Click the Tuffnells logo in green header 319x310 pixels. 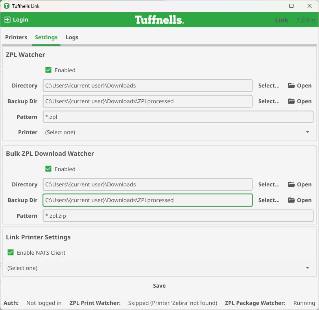click(x=159, y=20)
